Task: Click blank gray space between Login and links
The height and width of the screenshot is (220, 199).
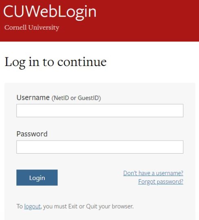Action: (90, 178)
